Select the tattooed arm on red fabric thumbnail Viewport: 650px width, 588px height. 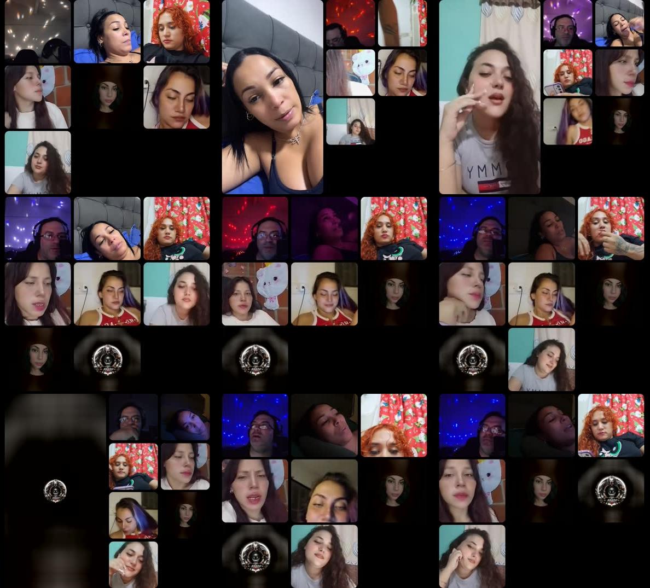pos(402,22)
